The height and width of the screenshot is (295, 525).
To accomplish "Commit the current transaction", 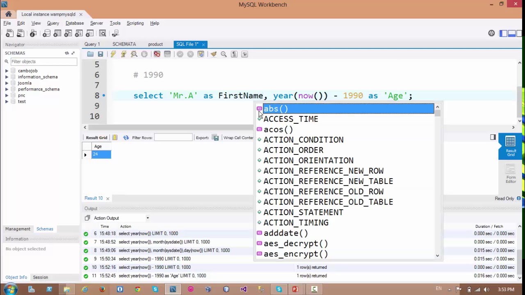I will [180, 54].
